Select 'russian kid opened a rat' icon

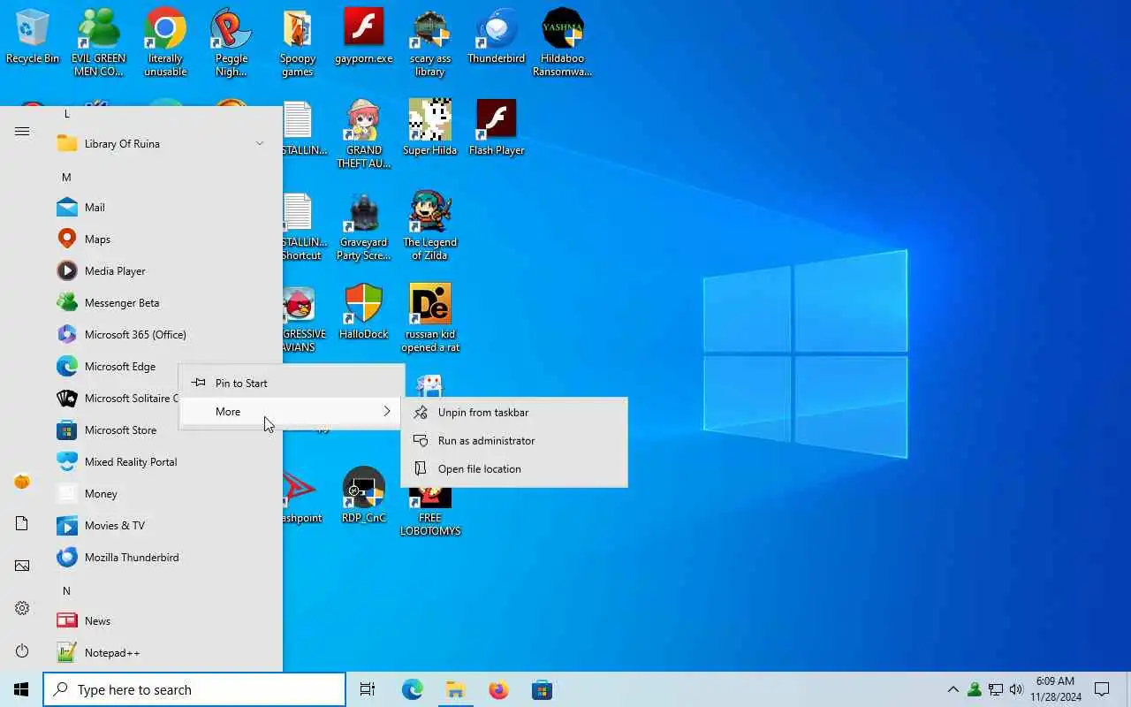pos(430,318)
